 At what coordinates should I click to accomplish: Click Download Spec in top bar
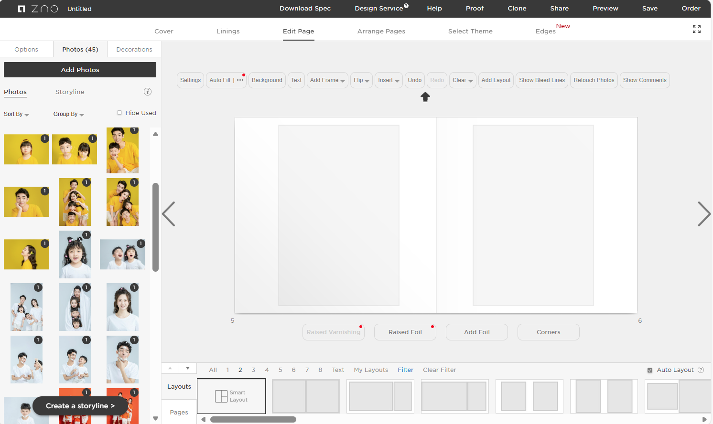[305, 9]
